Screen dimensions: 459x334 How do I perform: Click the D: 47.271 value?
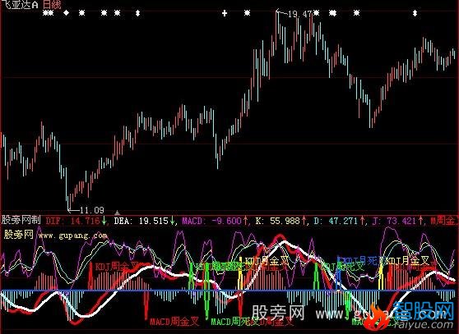tap(336, 221)
